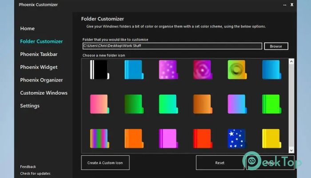This screenshot has width=311, height=178.
Task: Choose the bright lime green folder icon
Action: pos(271,104)
